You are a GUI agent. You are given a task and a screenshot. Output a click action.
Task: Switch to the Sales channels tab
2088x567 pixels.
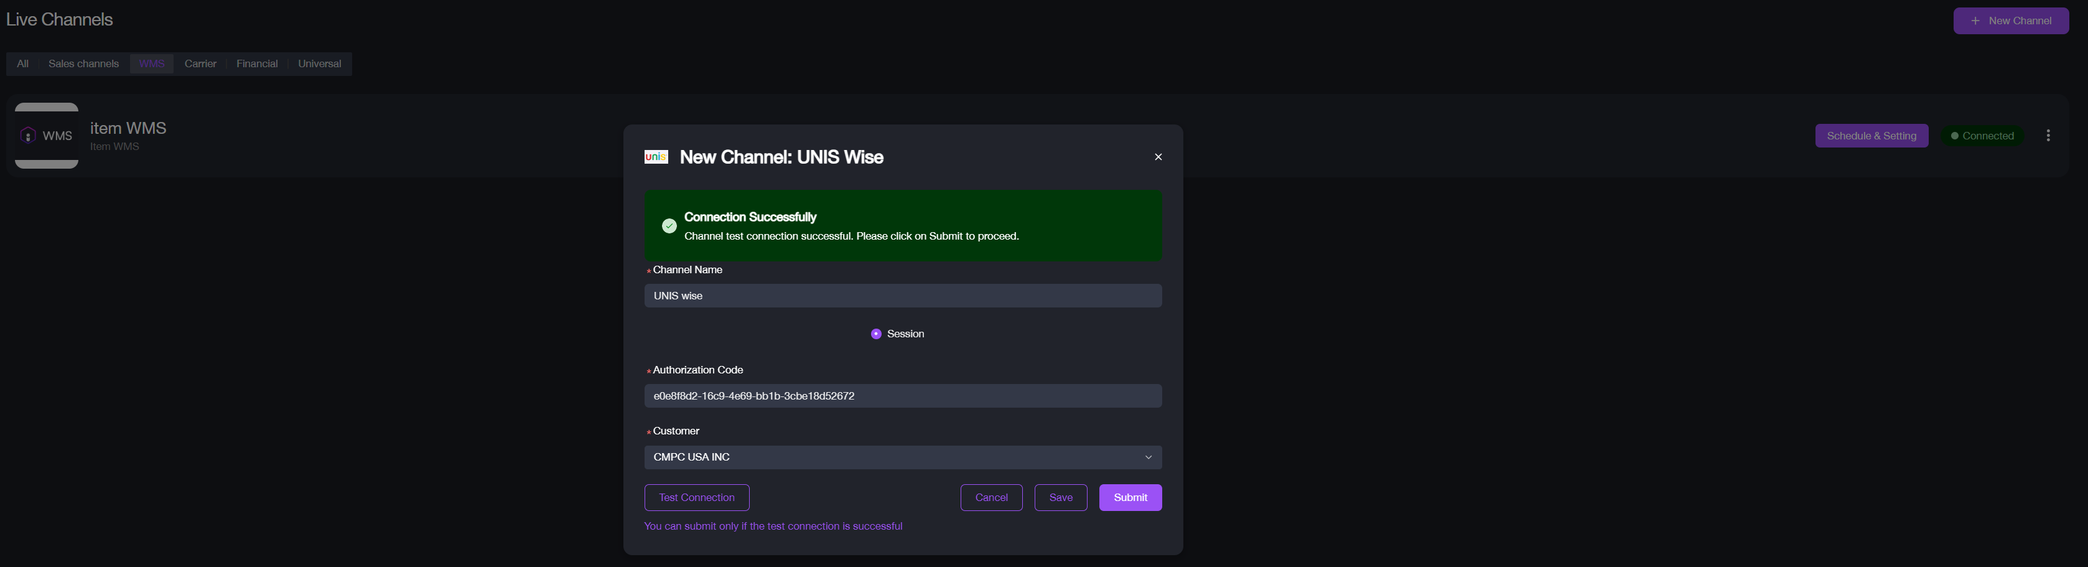click(83, 64)
